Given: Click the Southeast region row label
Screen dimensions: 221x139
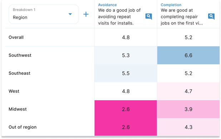Looking at the screenshot, I should coord(19,73).
